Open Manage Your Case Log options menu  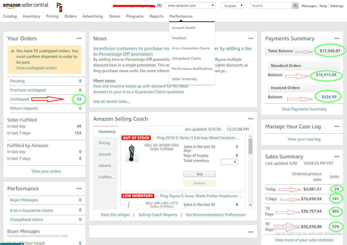pyautogui.click(x=337, y=127)
